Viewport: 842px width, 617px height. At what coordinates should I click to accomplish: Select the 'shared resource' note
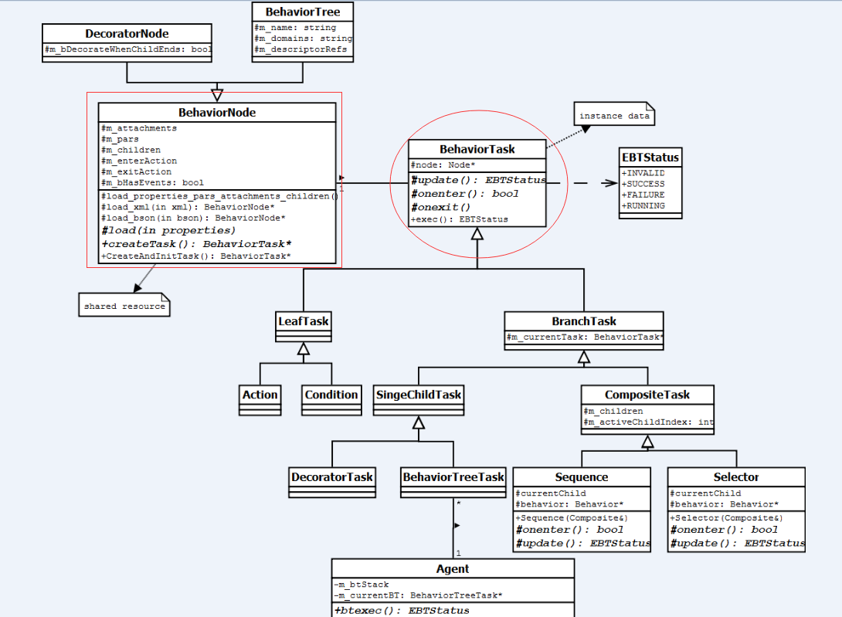click(x=124, y=306)
